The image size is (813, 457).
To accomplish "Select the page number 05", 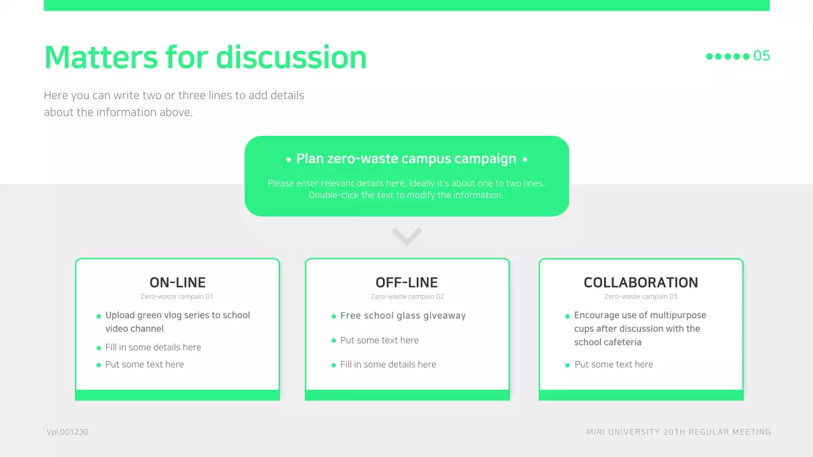I will tap(762, 56).
